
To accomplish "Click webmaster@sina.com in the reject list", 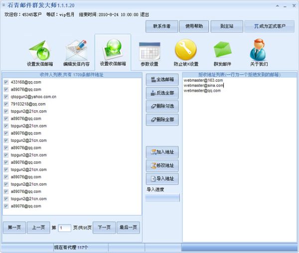I will (x=203, y=85).
